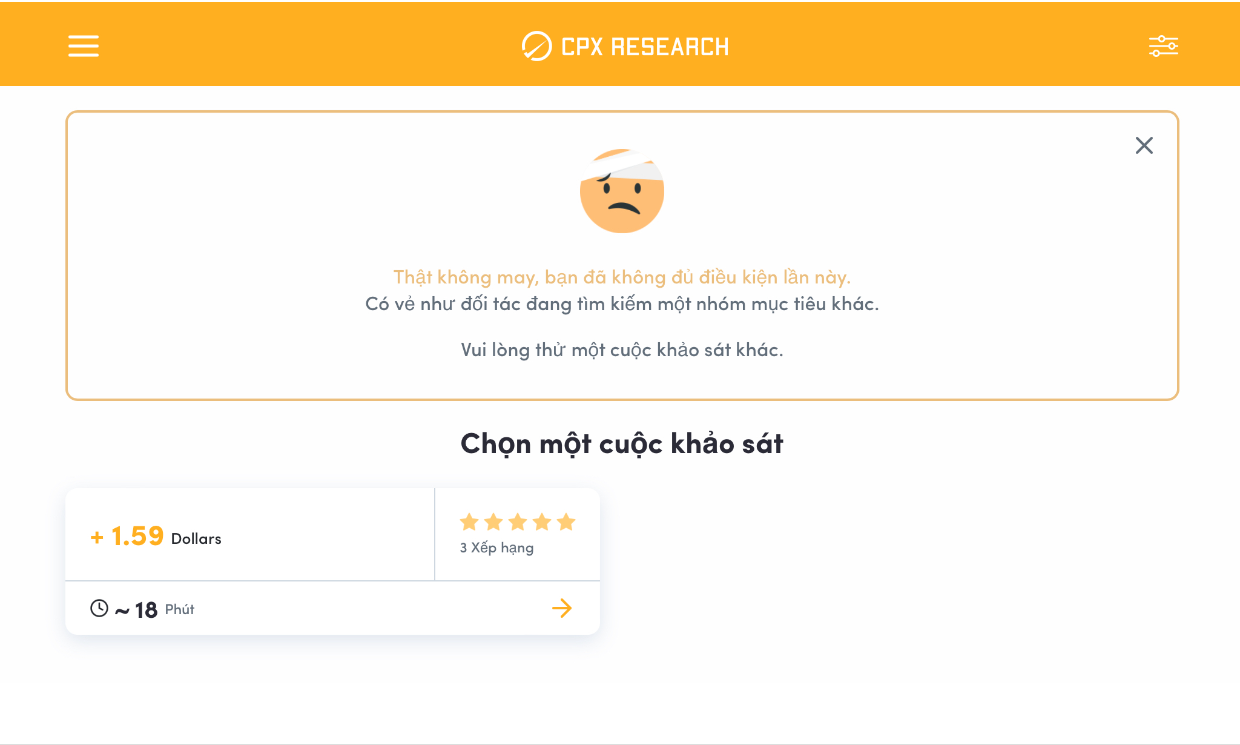Viewport: 1240px width, 745px height.
Task: Click the "Chọn một cuộc khảo sát" heading
Action: tap(622, 444)
